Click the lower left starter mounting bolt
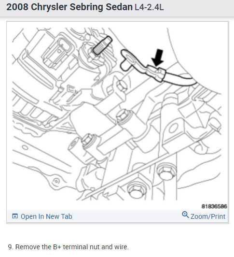The width and height of the screenshot is (234, 257). [x=88, y=140]
